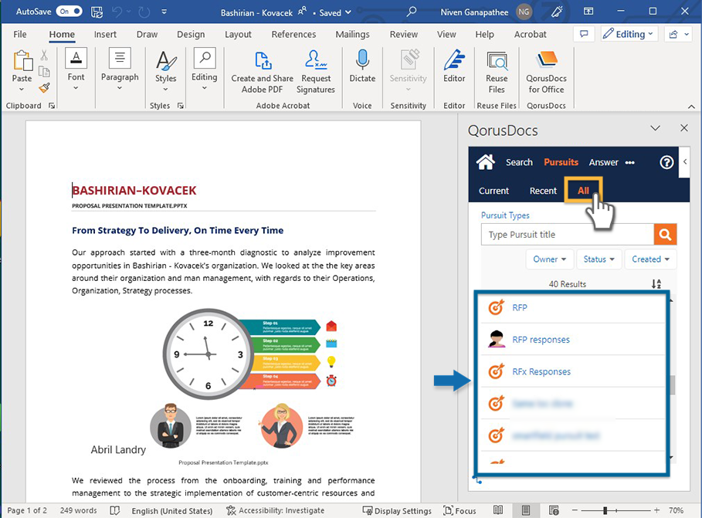The image size is (702, 518).
Task: Open the Saved status dropdown in title bar
Action: pyautogui.click(x=335, y=12)
